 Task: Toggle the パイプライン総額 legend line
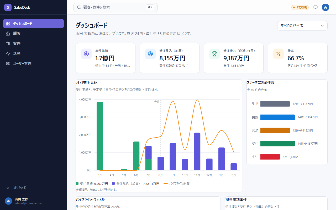click(165, 184)
